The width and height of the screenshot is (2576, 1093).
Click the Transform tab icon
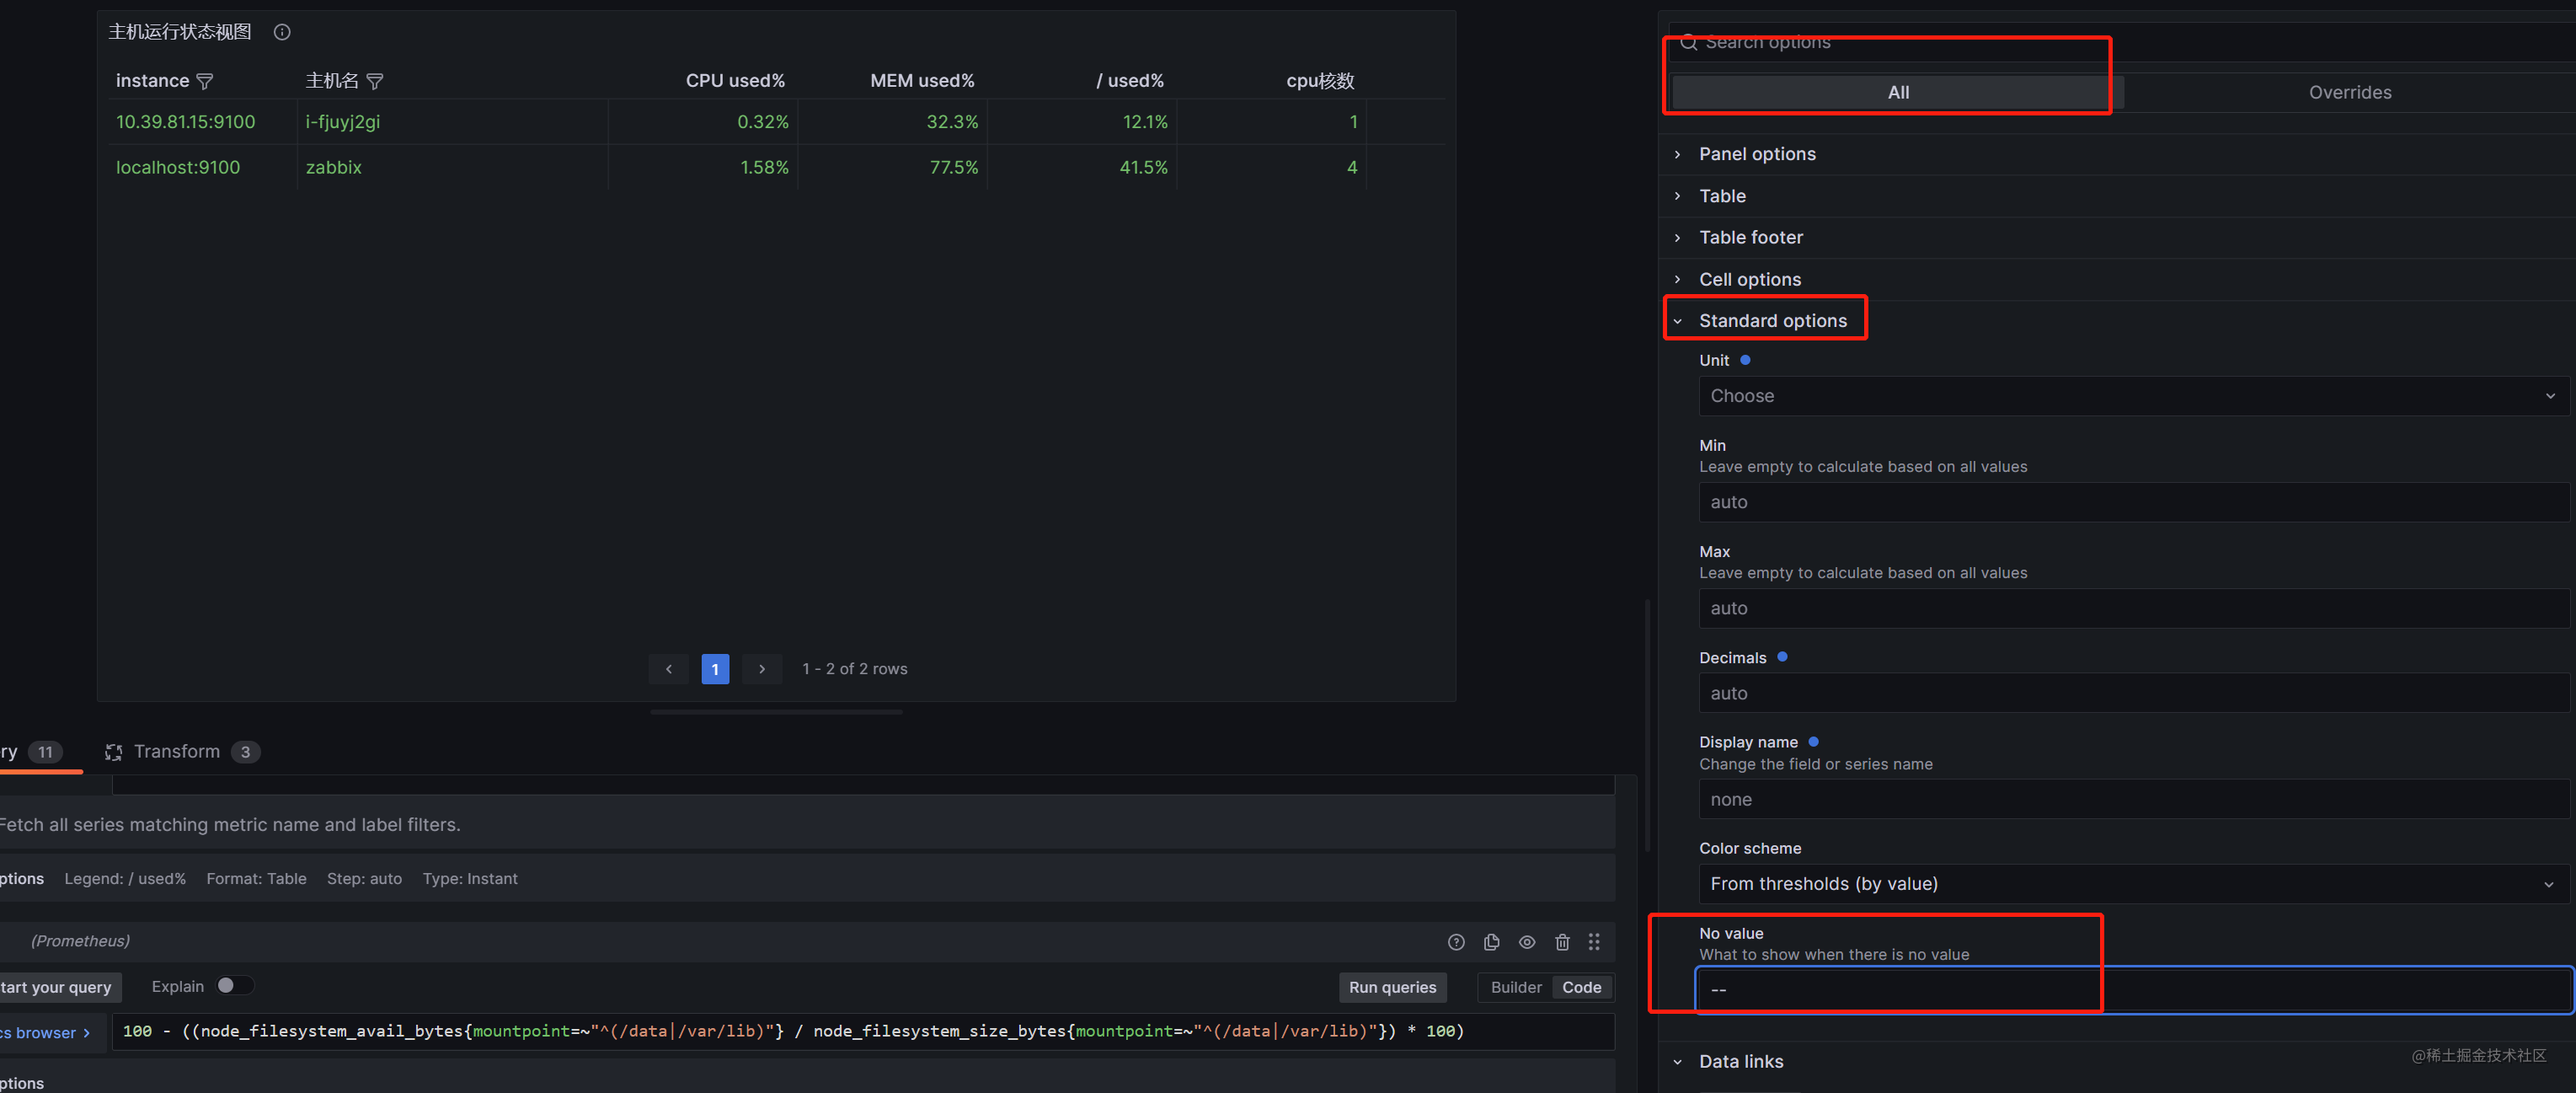pos(114,752)
